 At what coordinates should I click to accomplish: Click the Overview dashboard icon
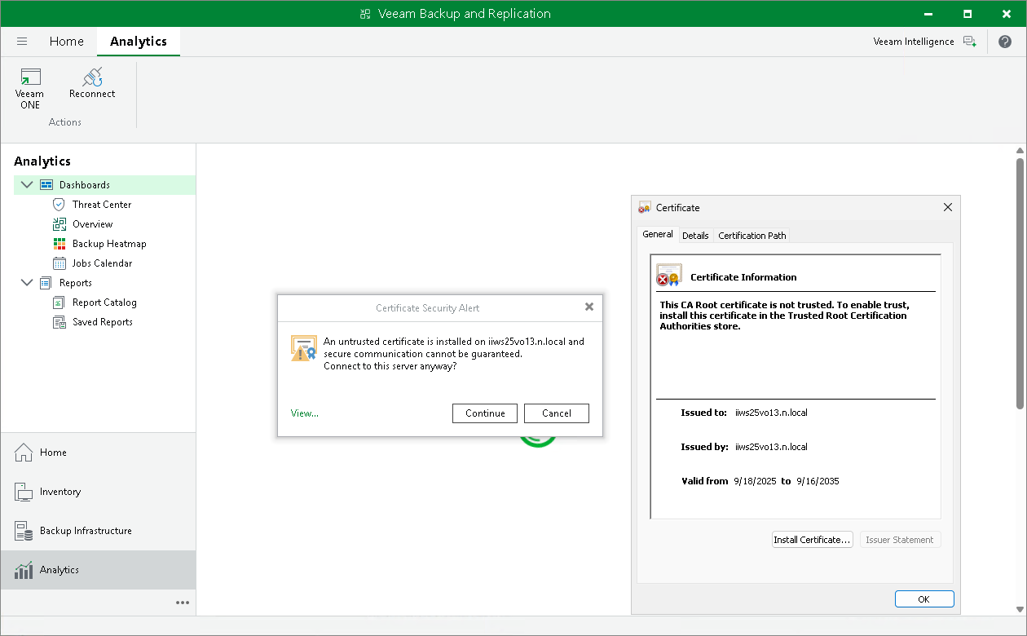tap(59, 224)
